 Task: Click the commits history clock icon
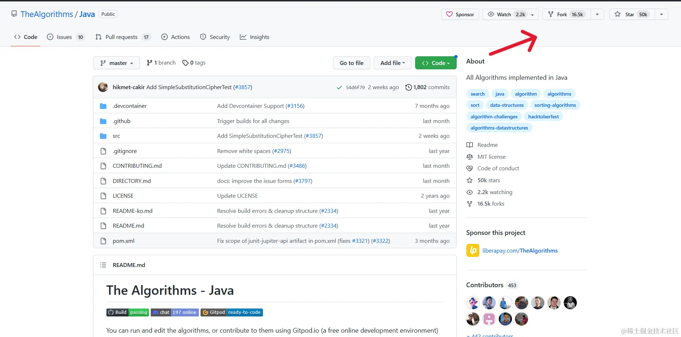click(408, 87)
